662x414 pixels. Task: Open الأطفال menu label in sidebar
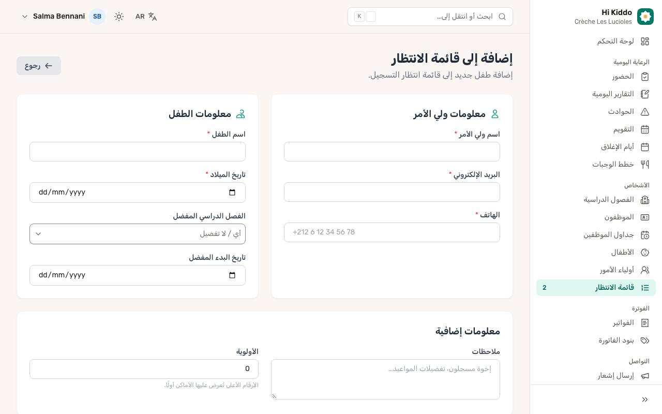[623, 253]
